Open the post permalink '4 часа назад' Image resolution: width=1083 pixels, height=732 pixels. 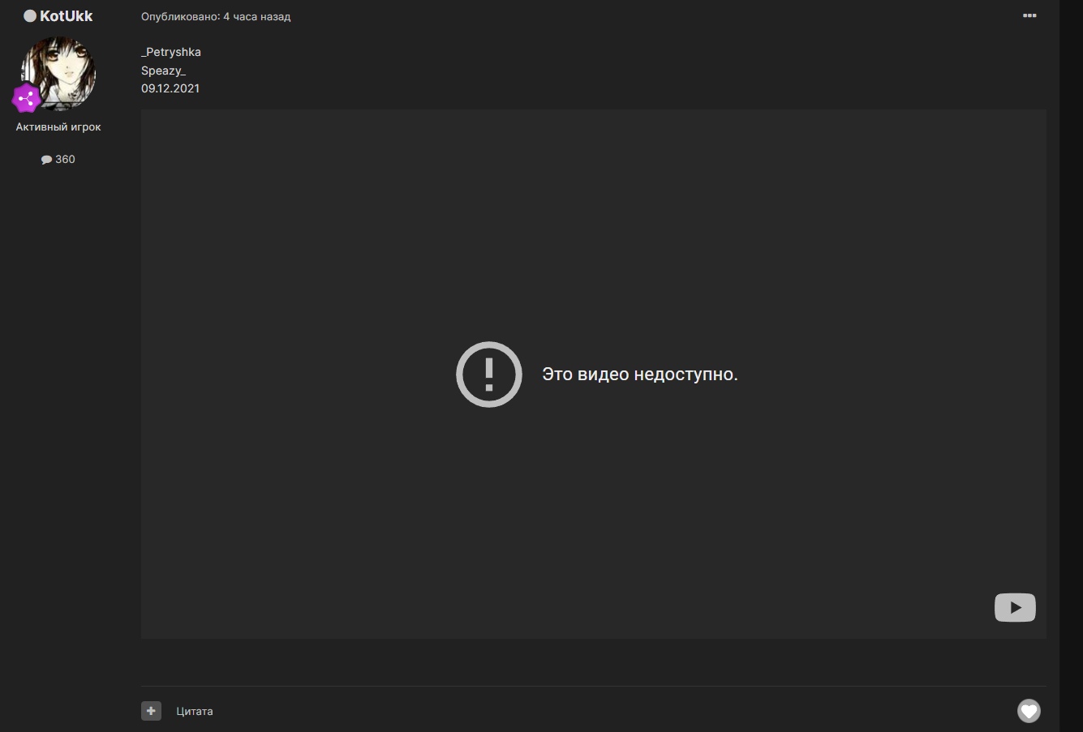click(x=256, y=17)
